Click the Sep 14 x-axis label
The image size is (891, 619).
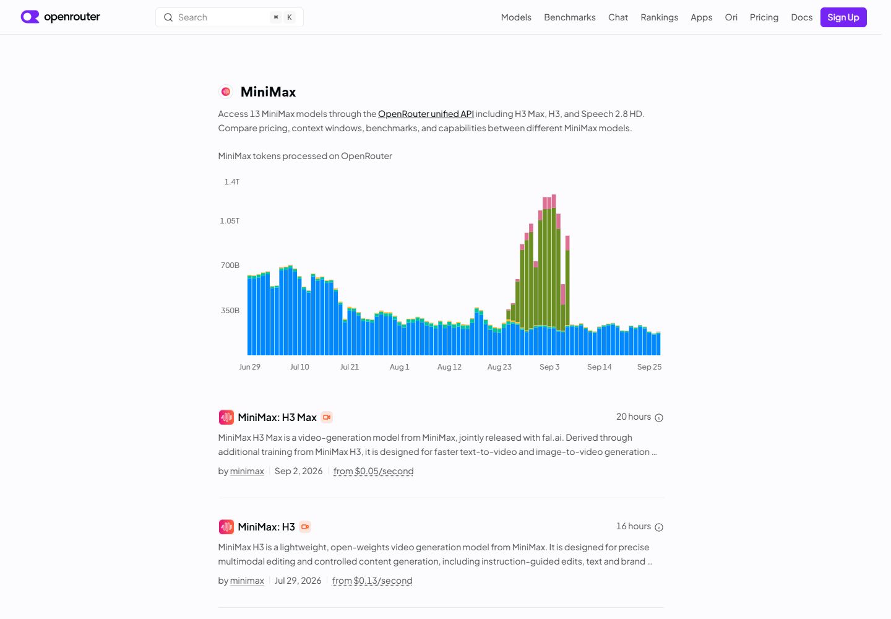point(600,367)
